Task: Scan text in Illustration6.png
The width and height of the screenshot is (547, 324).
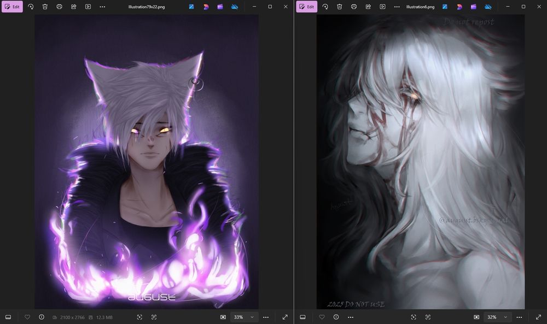Action: coord(428,317)
